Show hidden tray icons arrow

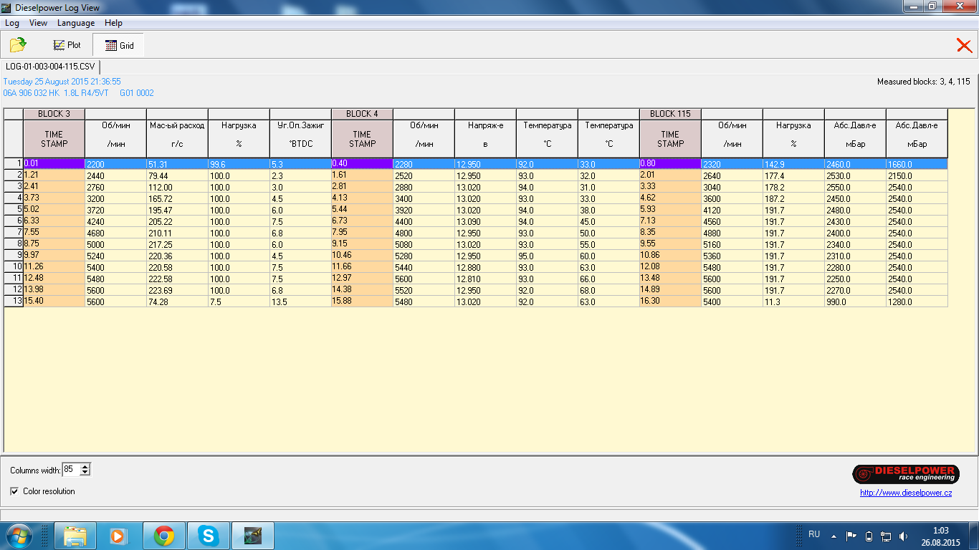[834, 535]
